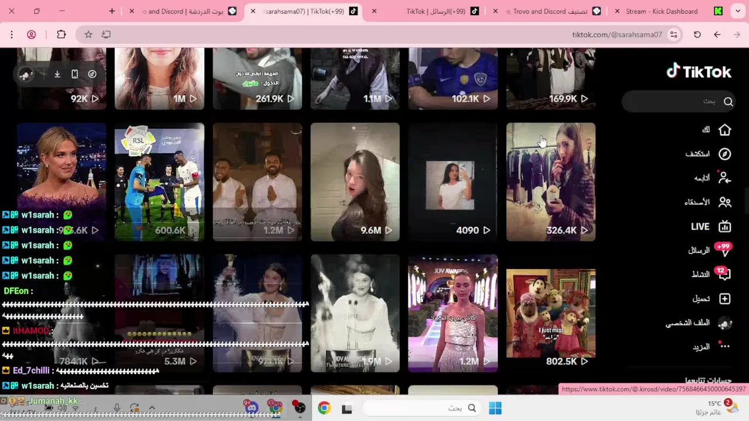The height and width of the screenshot is (421, 749).
Task: Open the stuffed animals video with 802.5K views
Action: 551,313
